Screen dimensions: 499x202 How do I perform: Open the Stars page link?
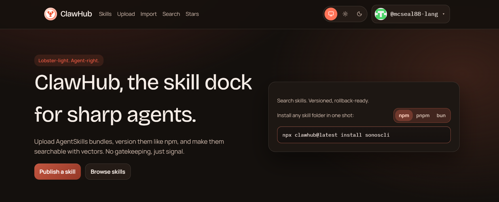[192, 14]
